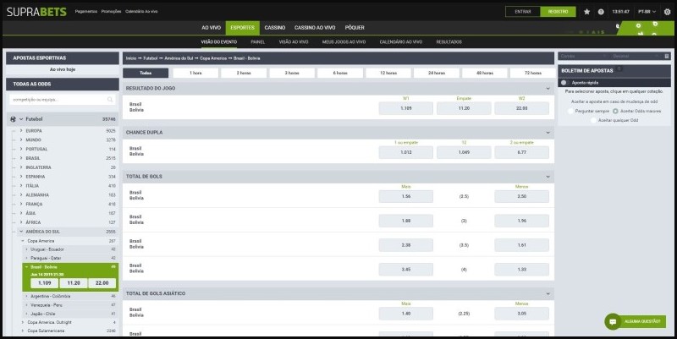Screen dimensions: 677x339
Task: Open the CASSINO AO VIVO tab
Action: pyautogui.click(x=315, y=28)
